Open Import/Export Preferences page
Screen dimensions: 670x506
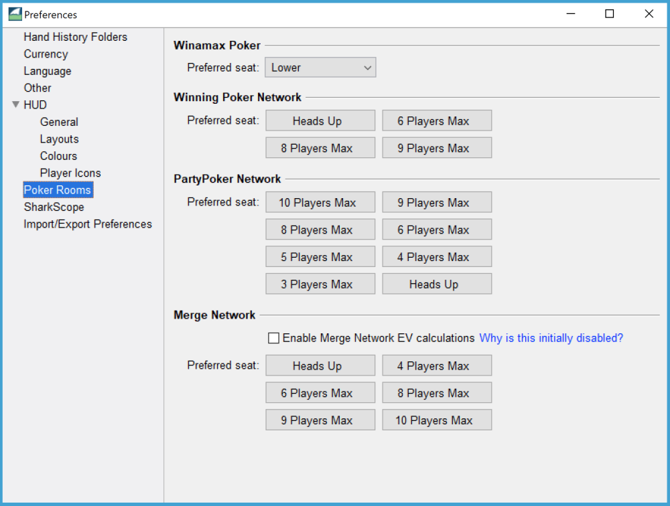tap(88, 224)
